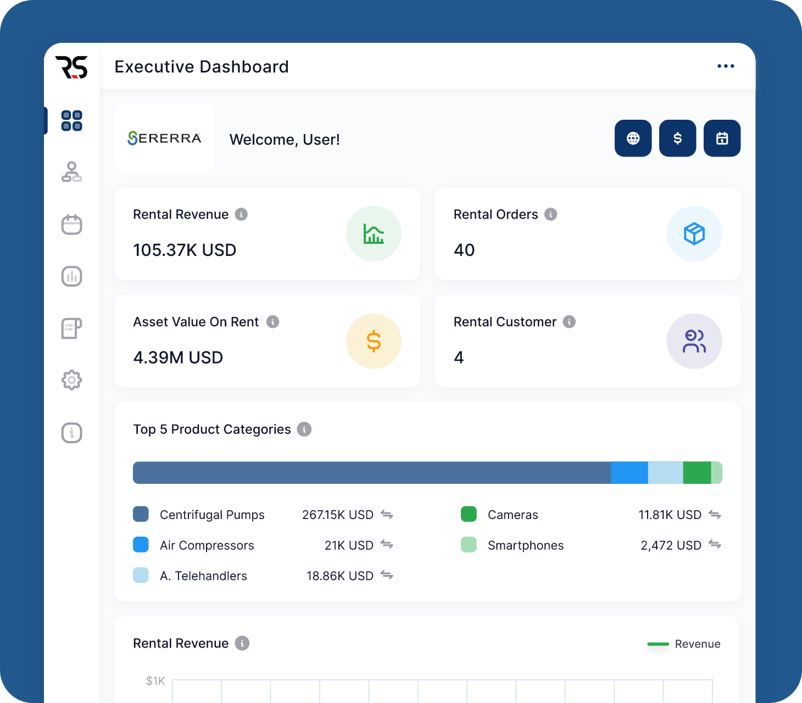Click the RS logo in top corner
802x703 pixels.
pyautogui.click(x=71, y=67)
